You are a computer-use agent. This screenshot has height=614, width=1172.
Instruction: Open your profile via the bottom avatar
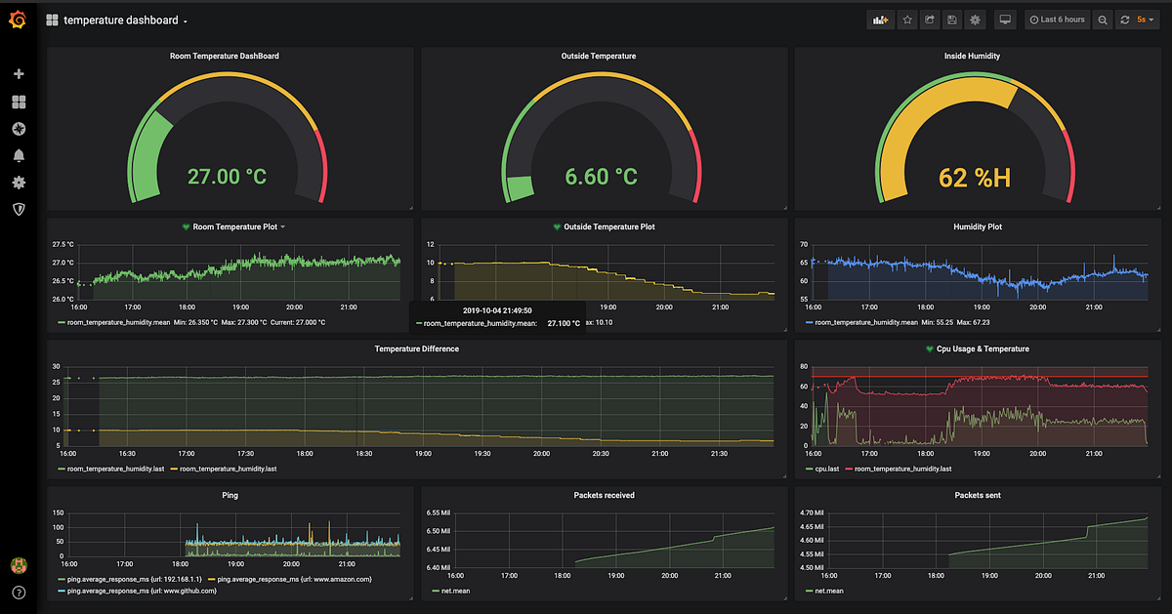[19, 564]
